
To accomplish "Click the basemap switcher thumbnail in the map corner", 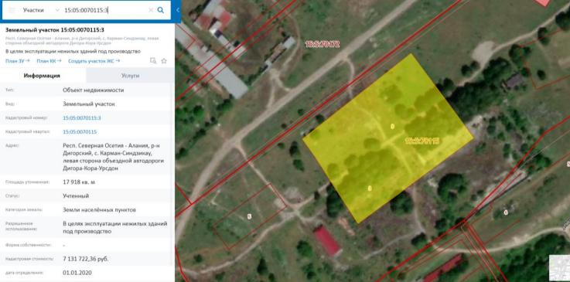I will coord(559,268).
